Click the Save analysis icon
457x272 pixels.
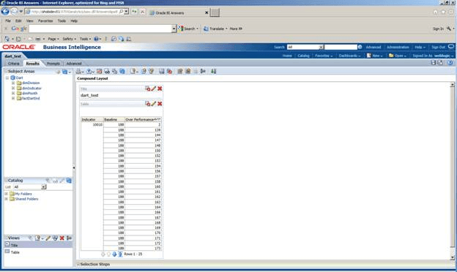434,63
